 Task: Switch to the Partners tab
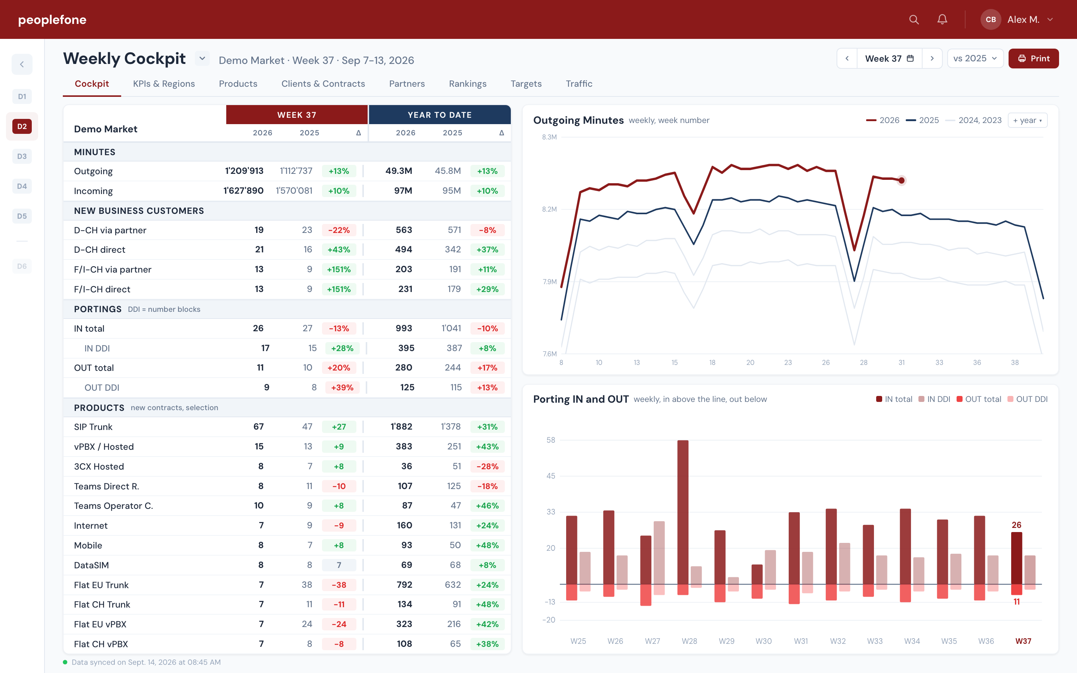(407, 84)
